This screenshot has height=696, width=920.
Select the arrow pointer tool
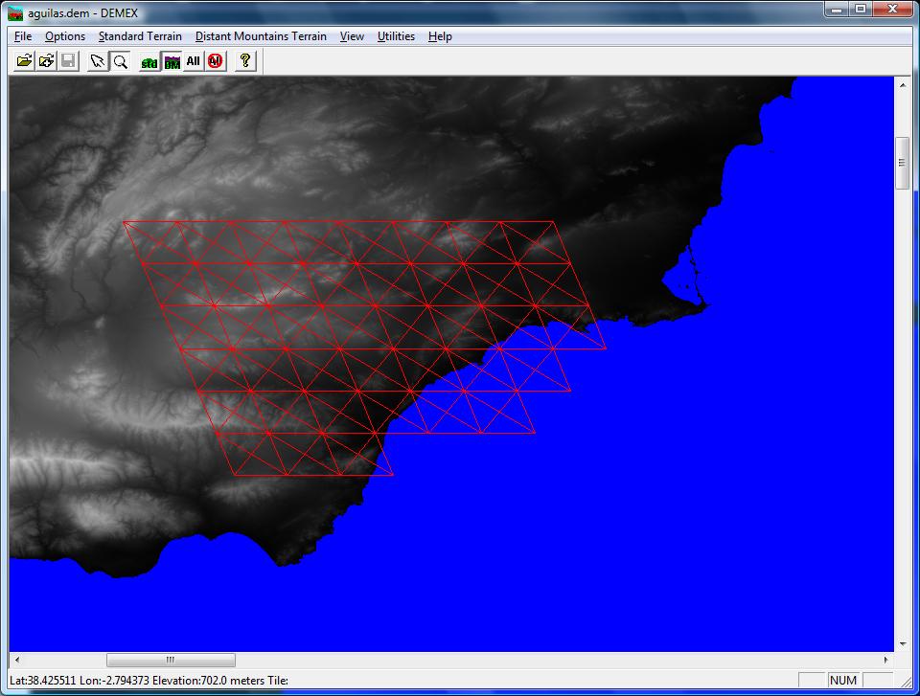[x=97, y=61]
